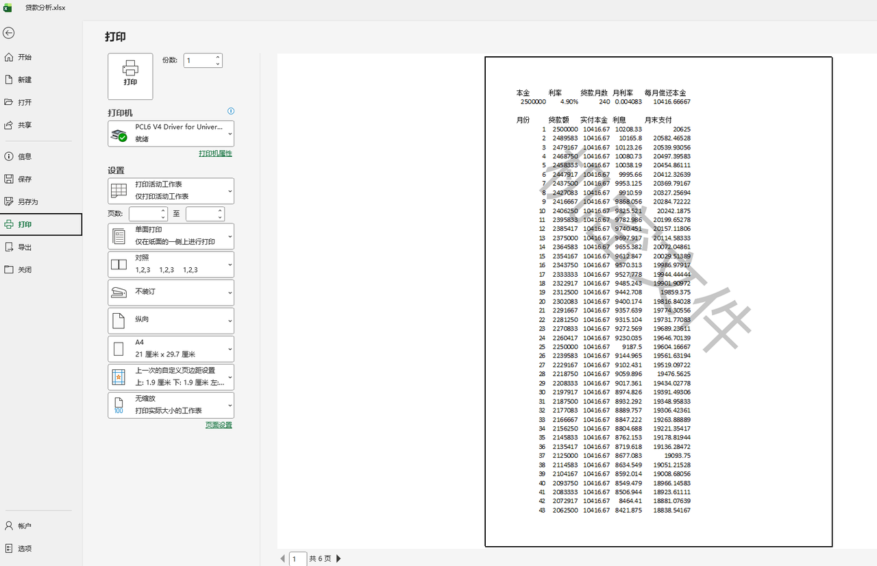
Task: Open the printer info icon
Action: (x=231, y=111)
